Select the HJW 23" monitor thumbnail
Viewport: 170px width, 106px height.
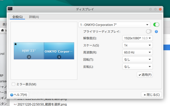[29, 51]
